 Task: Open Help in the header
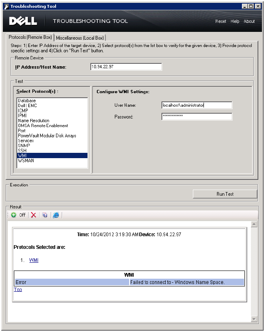235,21
